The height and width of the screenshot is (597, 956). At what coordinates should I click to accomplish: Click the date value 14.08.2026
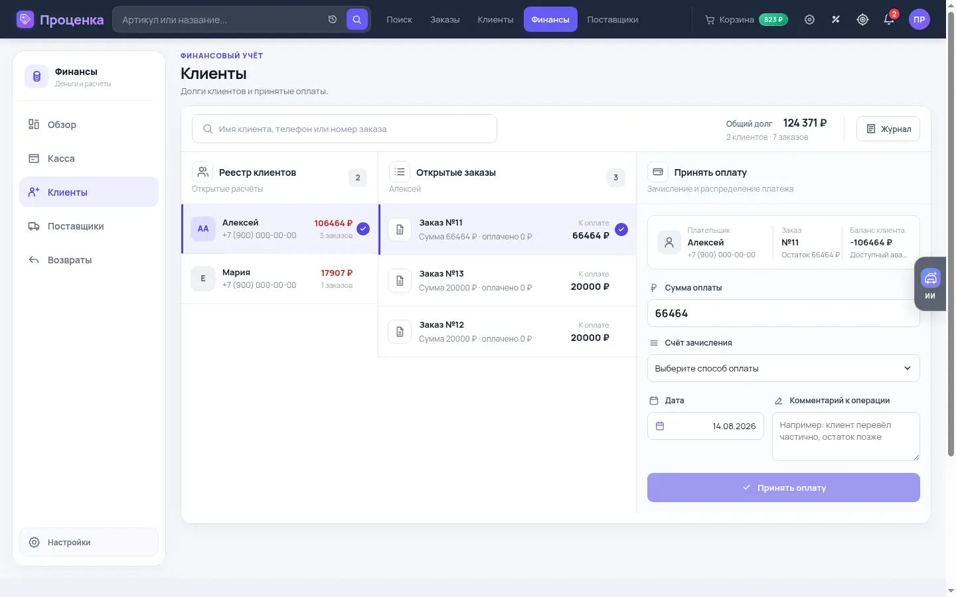click(x=734, y=426)
